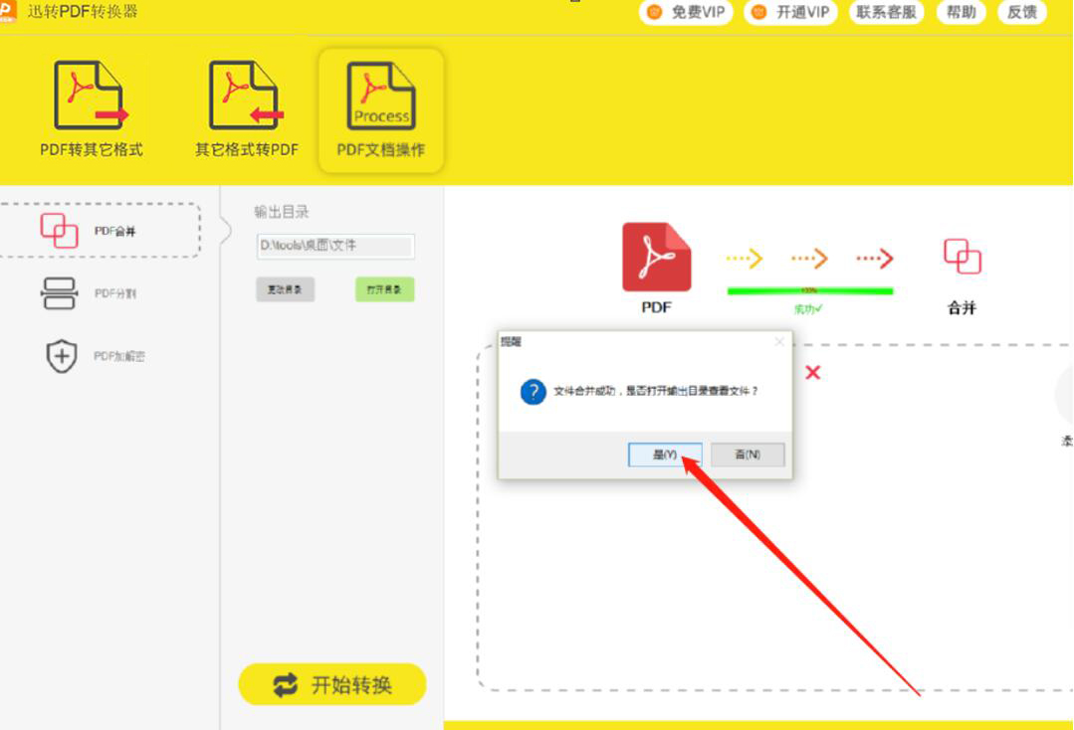
Task: Open the PDF加解密 encryption tool icon
Action: (x=60, y=356)
